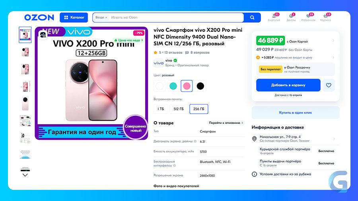Select the 256 ГБ memory option

(x=198, y=109)
